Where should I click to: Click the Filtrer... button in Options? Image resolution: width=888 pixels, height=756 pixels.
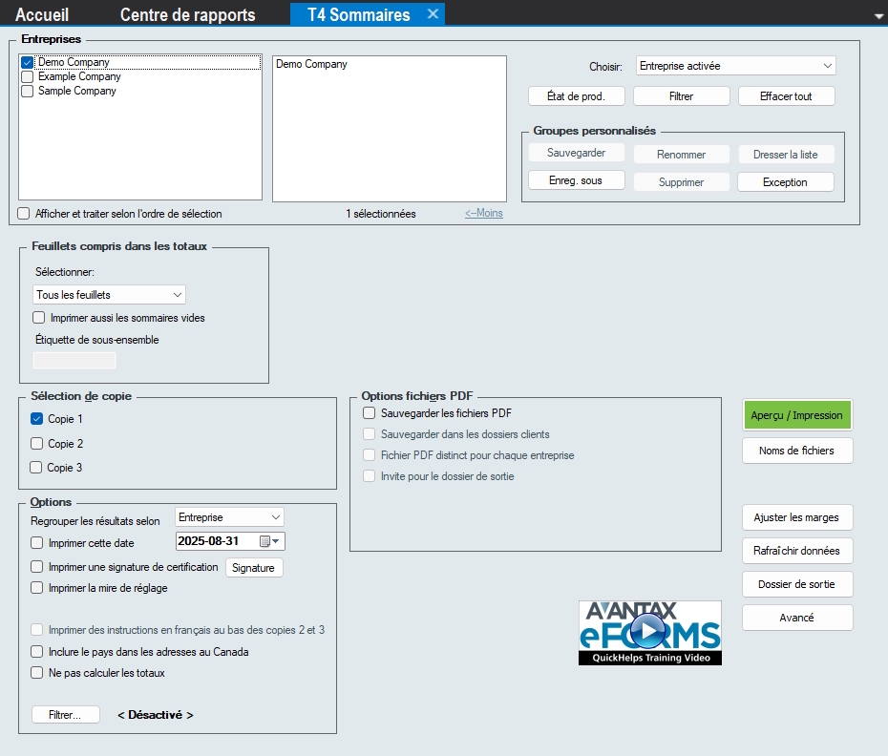coord(66,715)
